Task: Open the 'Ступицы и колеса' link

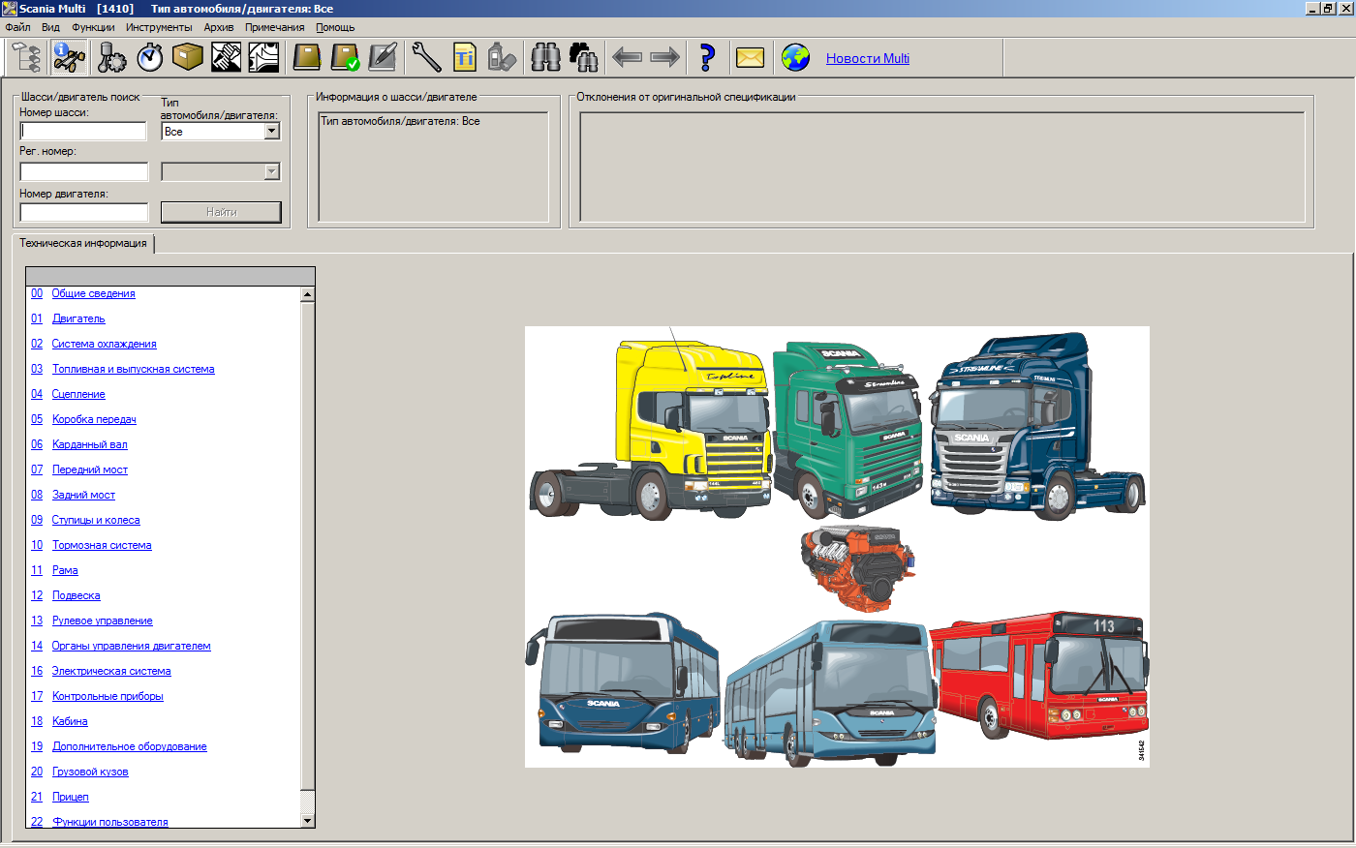Action: tap(96, 520)
